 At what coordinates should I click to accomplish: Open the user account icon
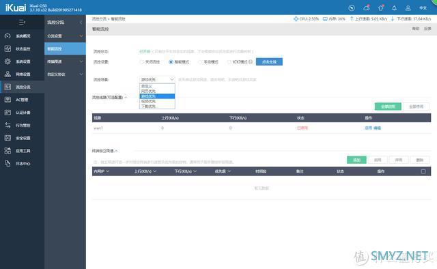[408, 8]
